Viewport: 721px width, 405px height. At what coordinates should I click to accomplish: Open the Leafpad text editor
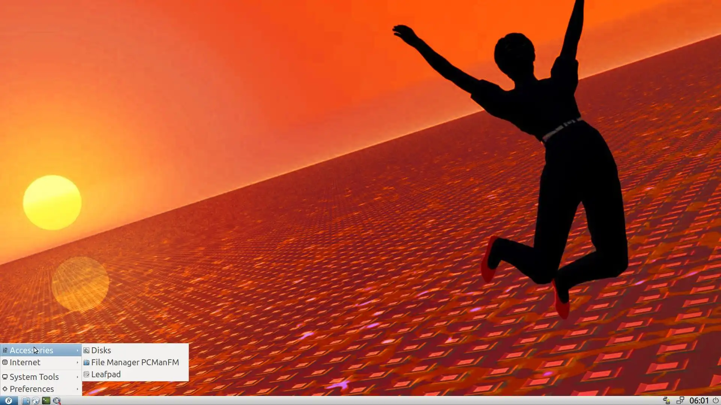(x=106, y=374)
